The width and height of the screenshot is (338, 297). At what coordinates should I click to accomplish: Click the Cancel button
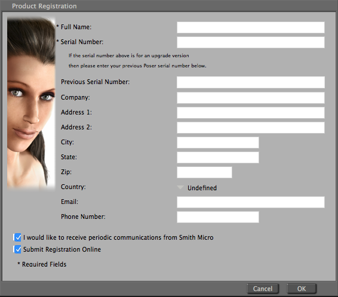[x=263, y=289]
